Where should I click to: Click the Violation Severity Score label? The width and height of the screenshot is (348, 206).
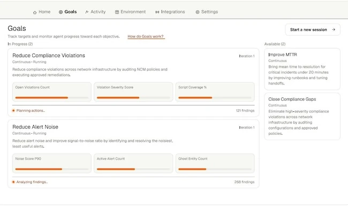pyautogui.click(x=115, y=87)
